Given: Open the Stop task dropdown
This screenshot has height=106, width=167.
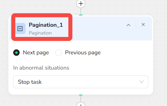Looking at the screenshot, I should 81,82.
